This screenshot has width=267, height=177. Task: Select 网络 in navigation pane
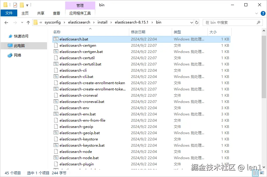tap(18, 55)
